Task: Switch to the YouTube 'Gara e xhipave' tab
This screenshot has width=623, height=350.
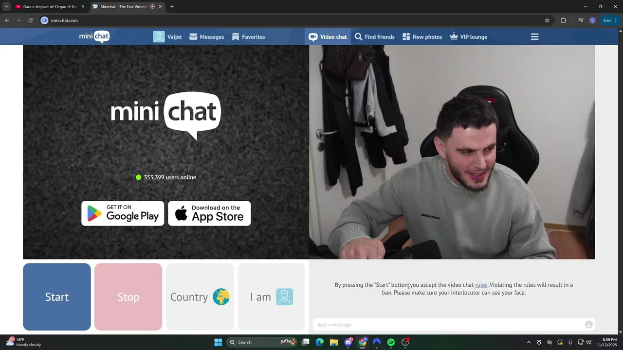Action: [50, 7]
